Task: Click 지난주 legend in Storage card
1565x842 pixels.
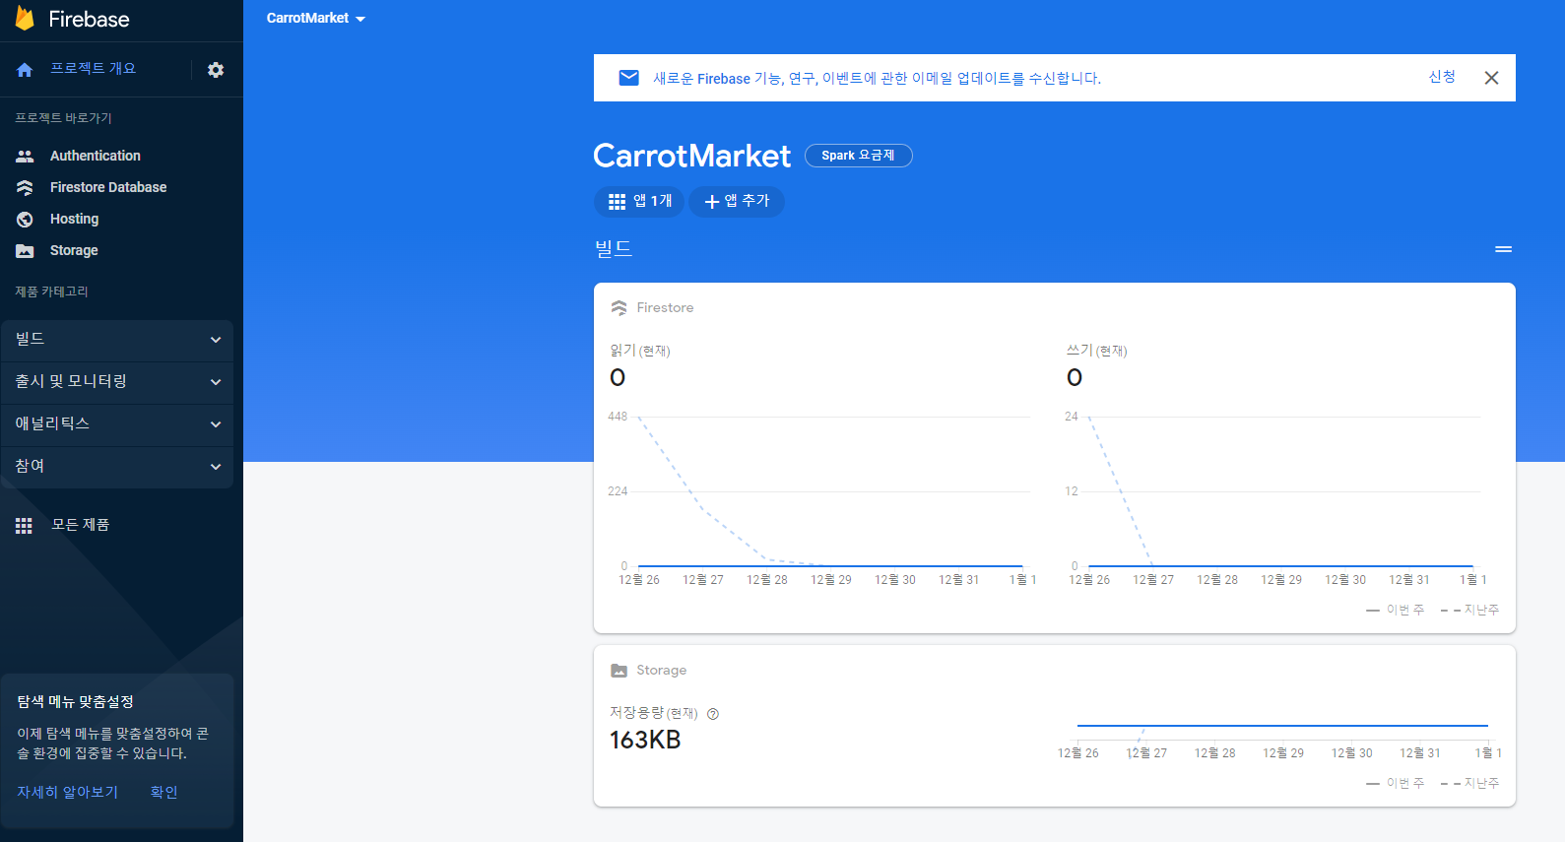Action: point(1469,784)
